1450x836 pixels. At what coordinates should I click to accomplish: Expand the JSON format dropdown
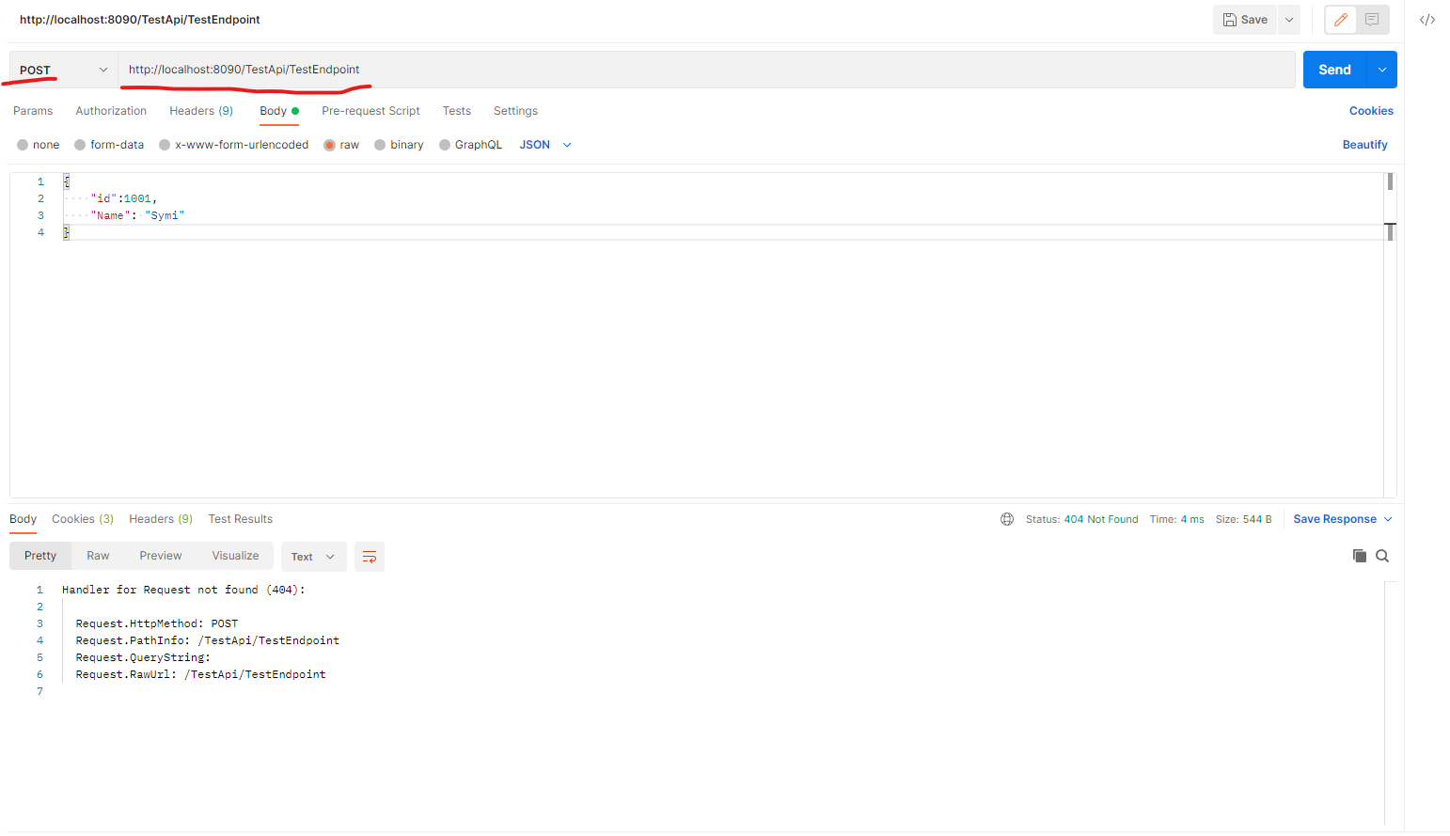pyautogui.click(x=545, y=145)
